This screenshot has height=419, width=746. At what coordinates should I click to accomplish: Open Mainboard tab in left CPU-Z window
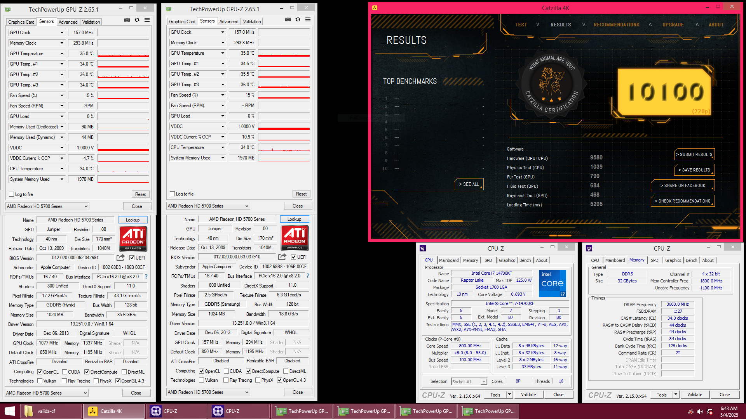pos(449,261)
